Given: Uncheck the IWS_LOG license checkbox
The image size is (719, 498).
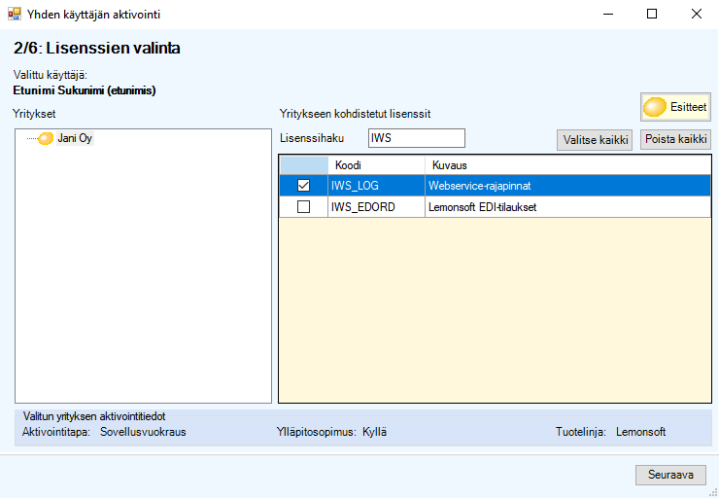Looking at the screenshot, I should coord(303,186).
